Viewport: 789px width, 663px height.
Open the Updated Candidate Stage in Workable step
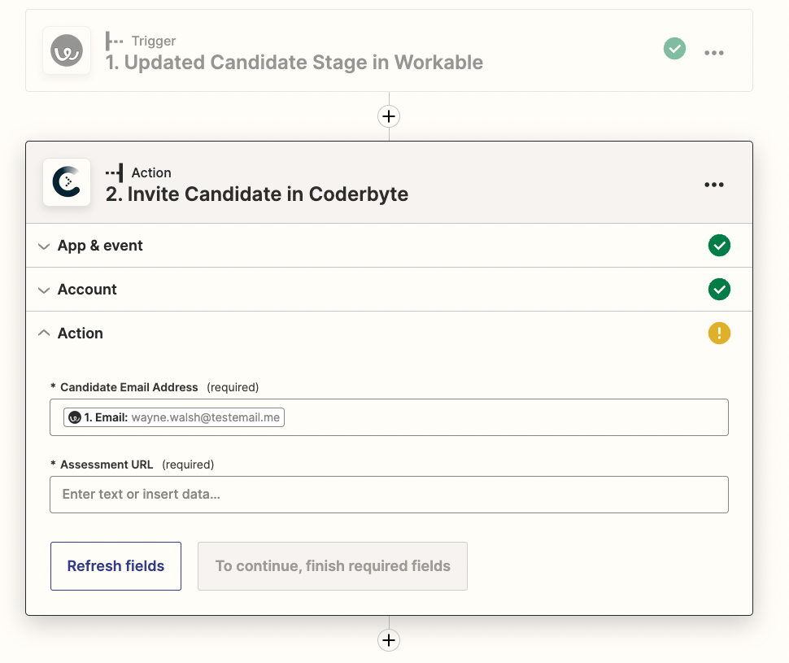tap(294, 63)
